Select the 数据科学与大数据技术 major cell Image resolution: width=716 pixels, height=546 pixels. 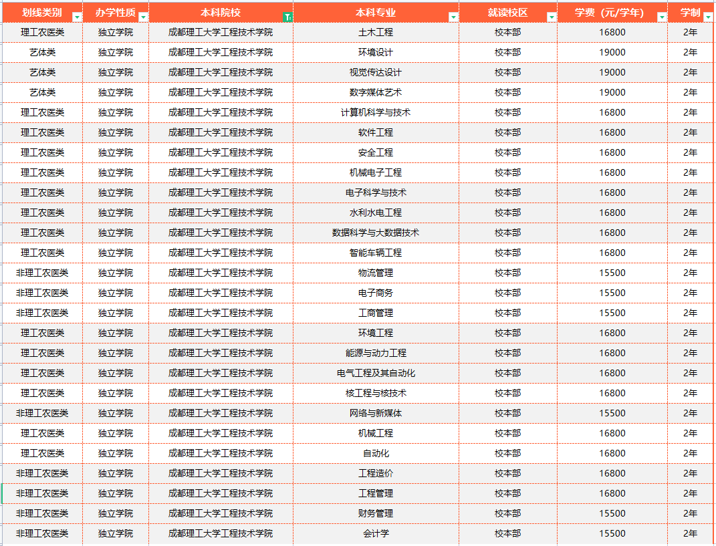click(x=376, y=233)
